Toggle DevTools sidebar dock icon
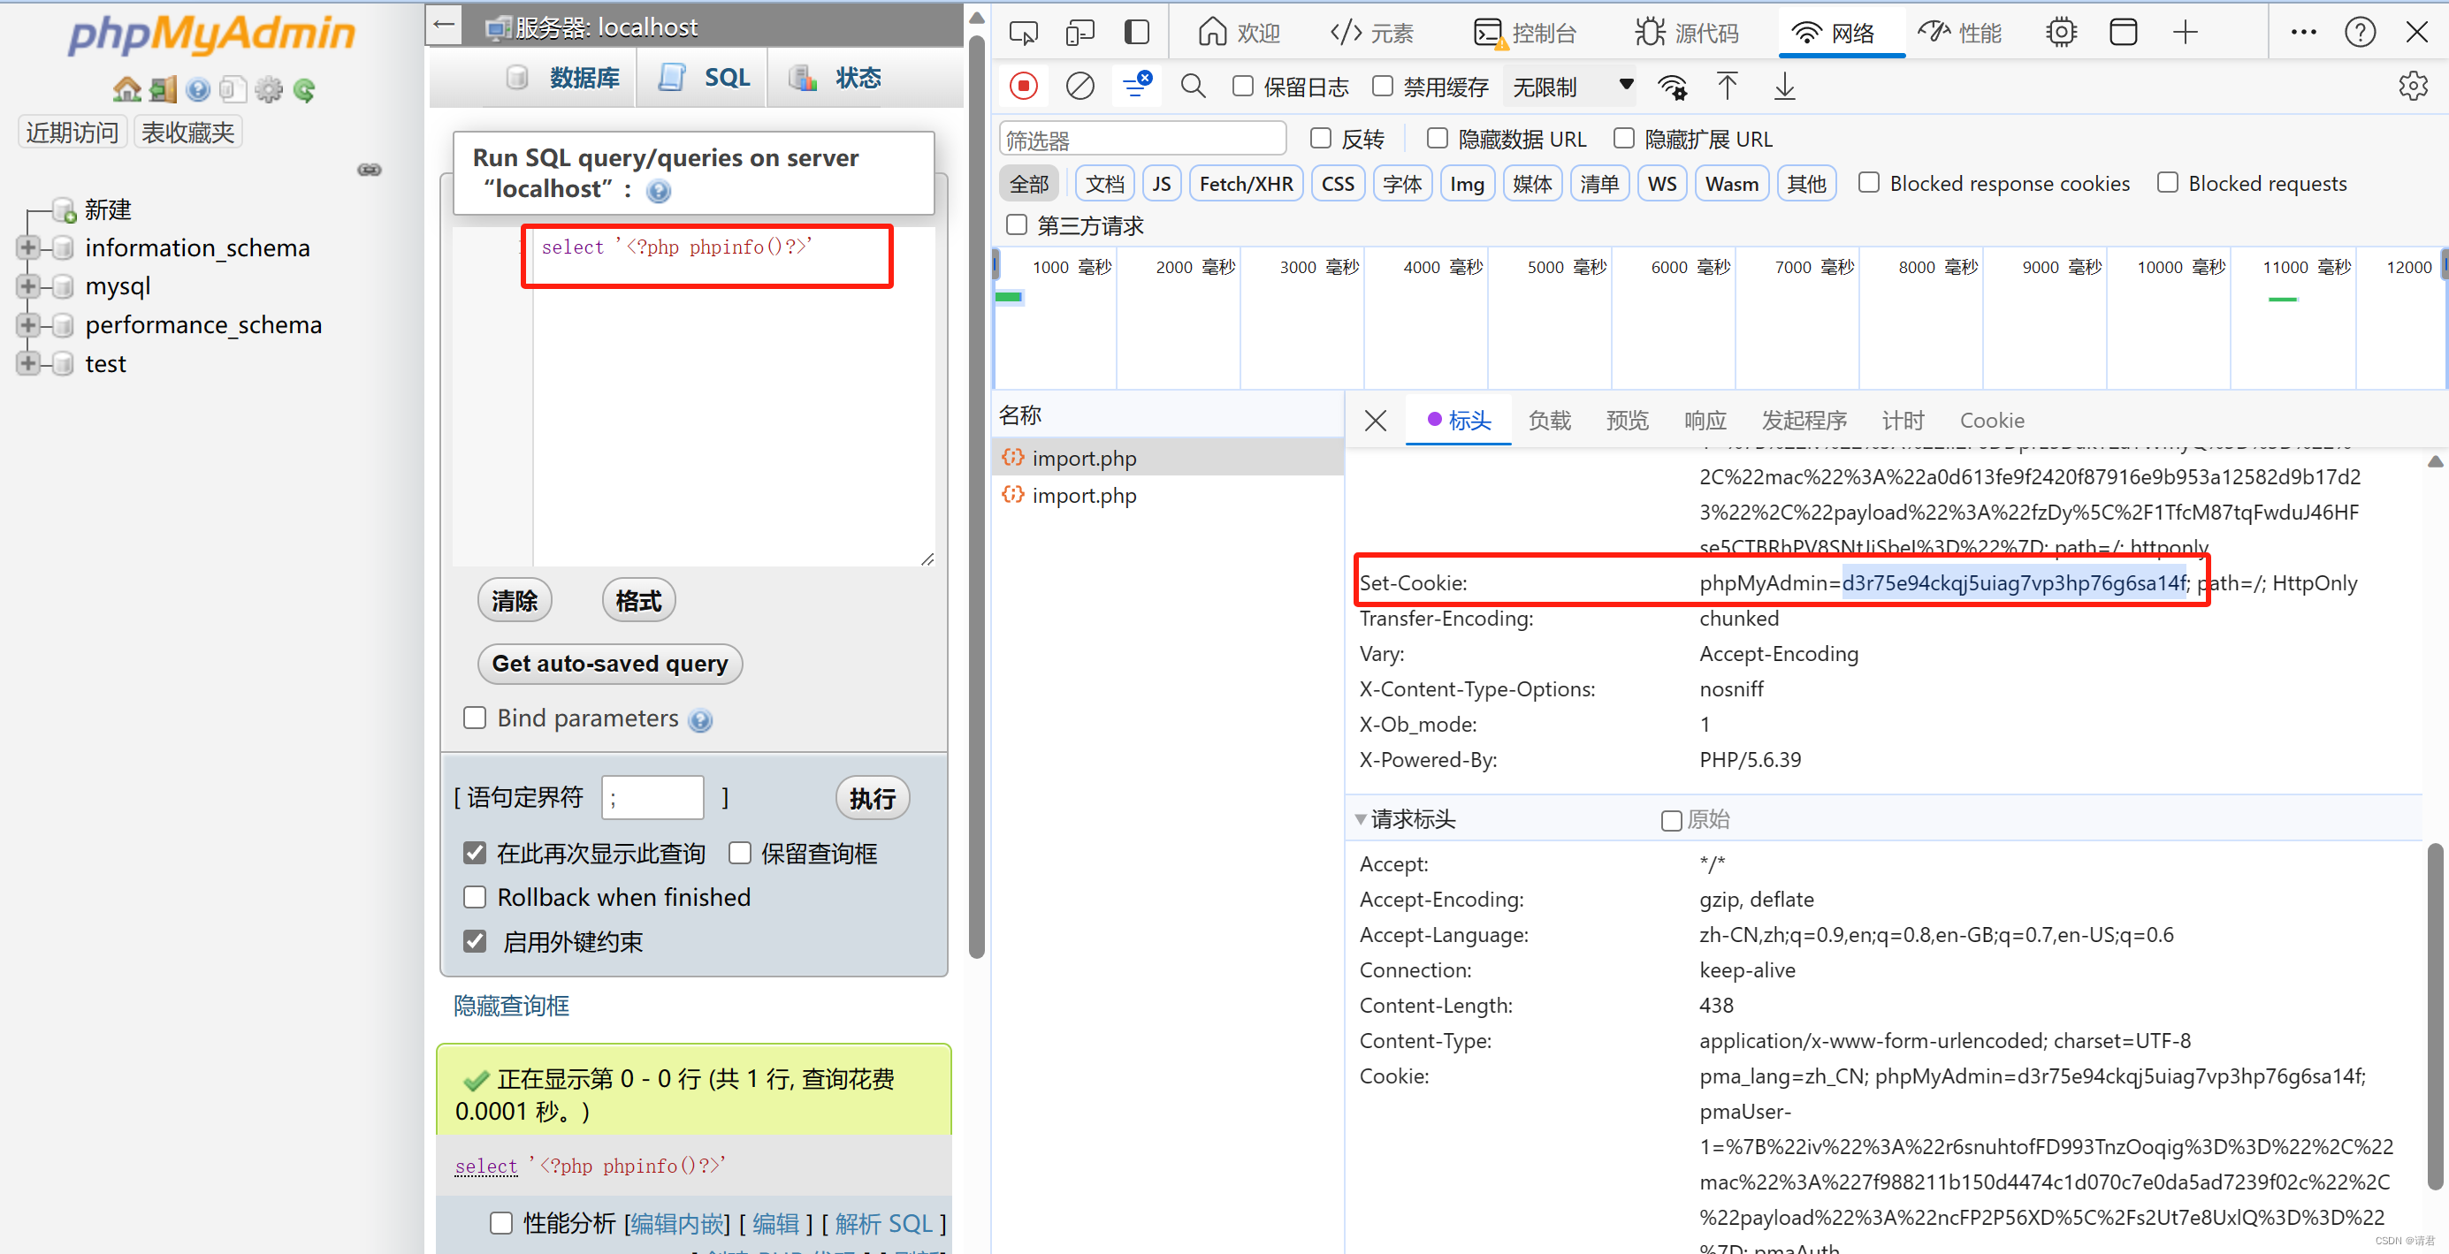Screen dimensions: 2449x1254 pos(1137,34)
